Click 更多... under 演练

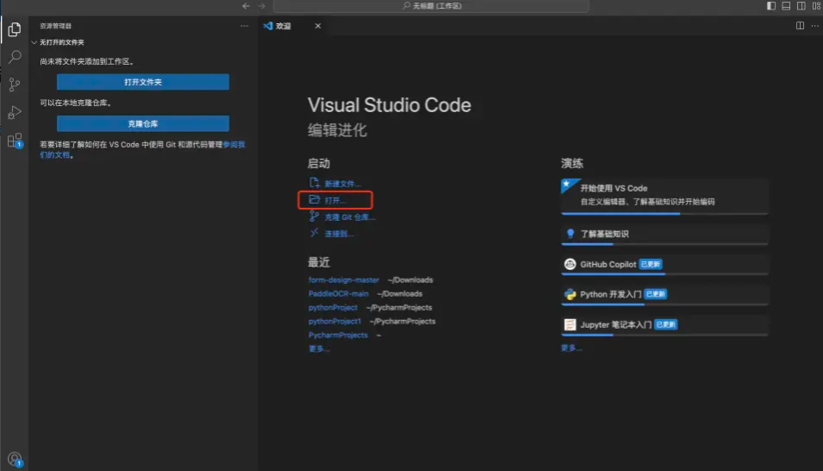click(571, 348)
